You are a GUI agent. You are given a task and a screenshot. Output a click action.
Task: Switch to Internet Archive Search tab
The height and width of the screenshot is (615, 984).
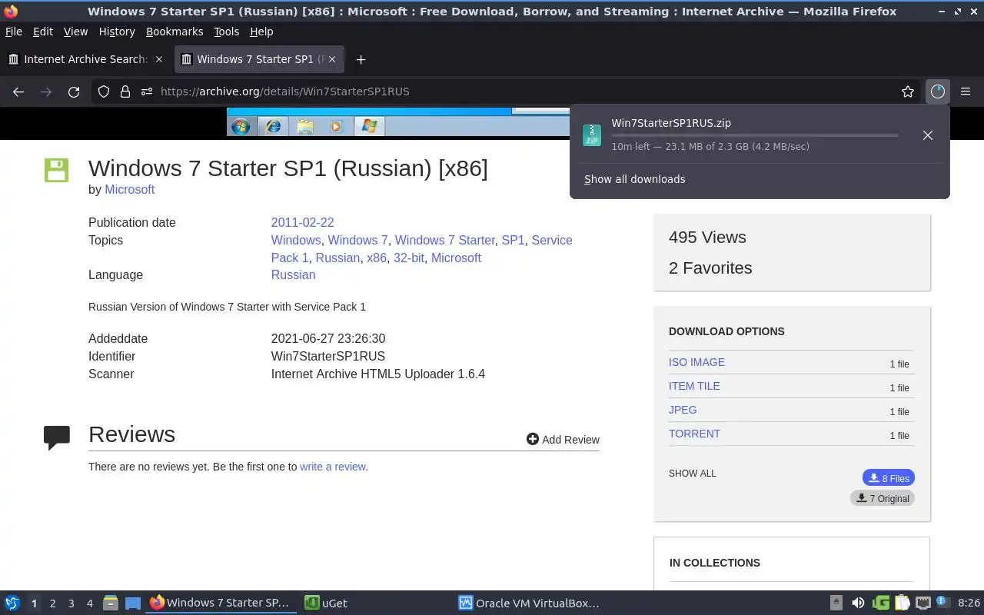pyautogui.click(x=85, y=59)
